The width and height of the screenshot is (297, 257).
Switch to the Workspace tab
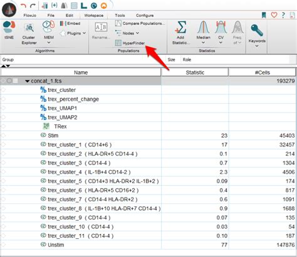point(94,16)
